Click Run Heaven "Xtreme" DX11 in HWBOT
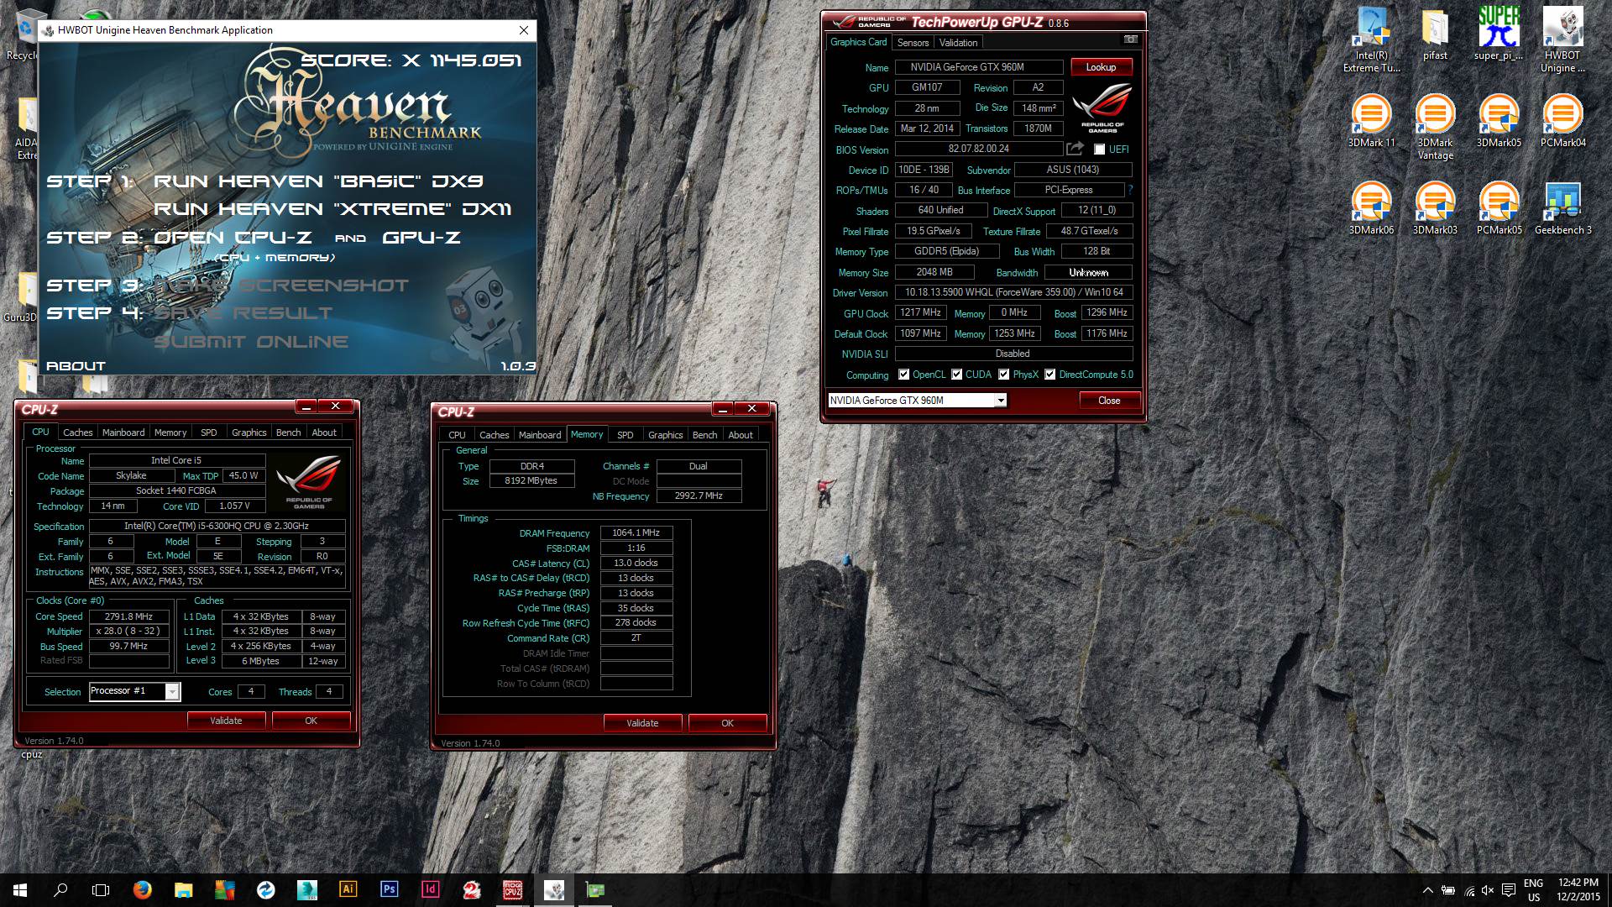This screenshot has height=907, width=1612. (332, 209)
